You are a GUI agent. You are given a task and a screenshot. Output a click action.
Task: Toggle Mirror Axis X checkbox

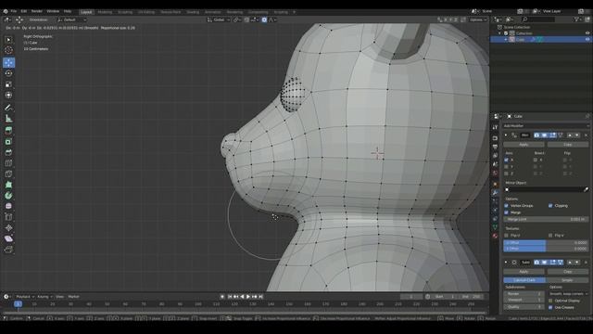pos(507,160)
